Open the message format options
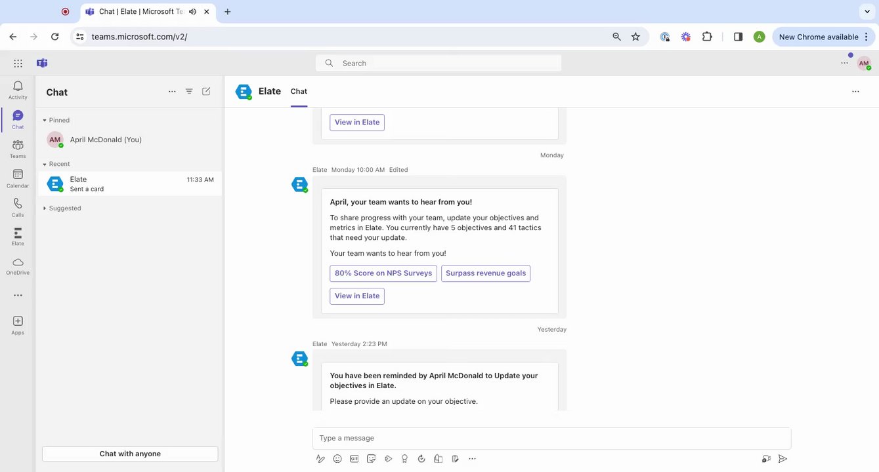This screenshot has height=472, width=879. (x=320, y=459)
